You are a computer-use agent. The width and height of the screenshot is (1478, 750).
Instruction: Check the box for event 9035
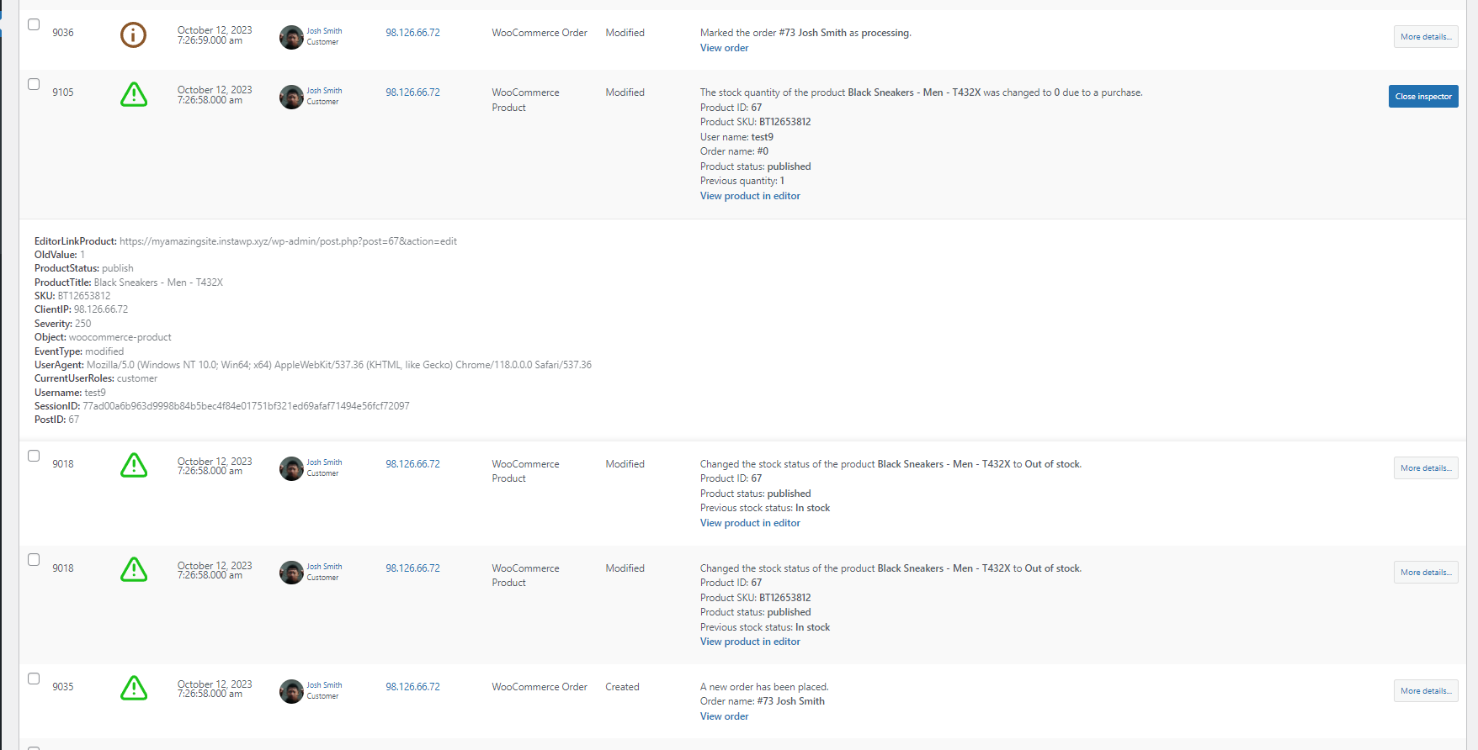coord(34,679)
